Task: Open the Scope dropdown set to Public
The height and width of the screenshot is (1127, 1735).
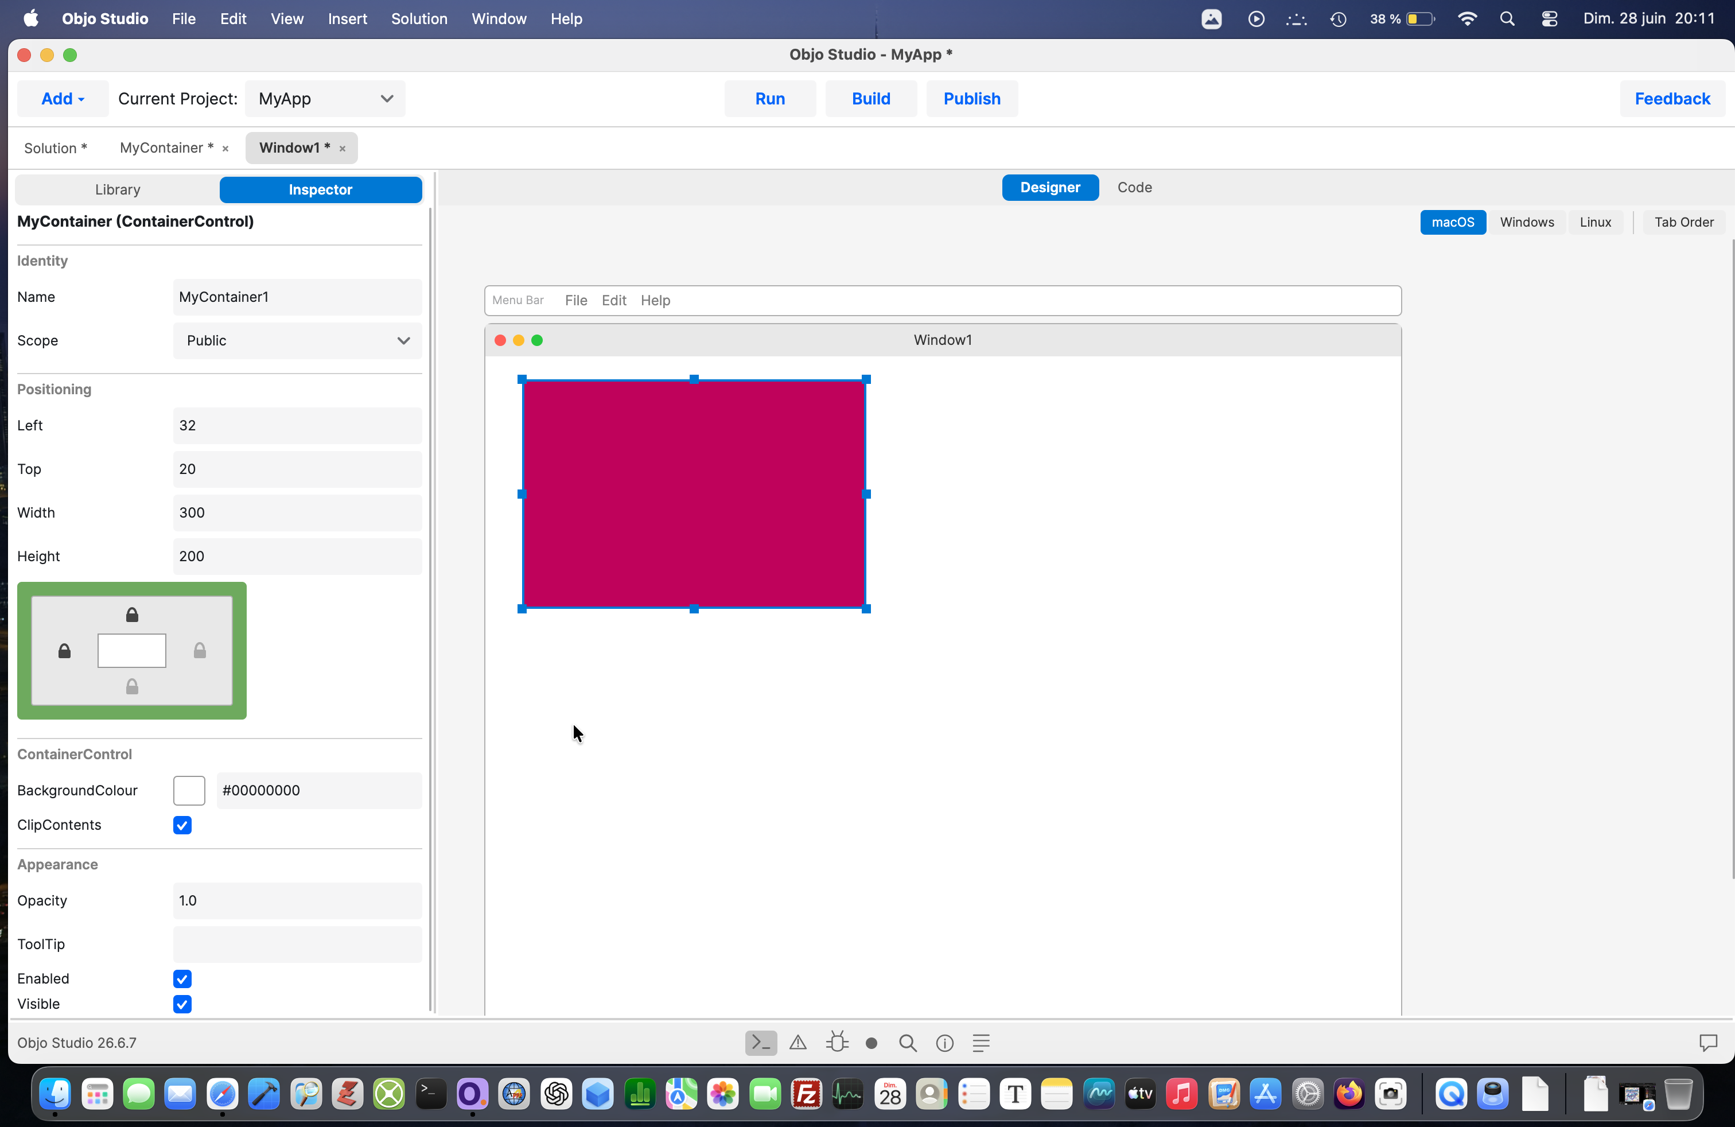Action: point(297,341)
